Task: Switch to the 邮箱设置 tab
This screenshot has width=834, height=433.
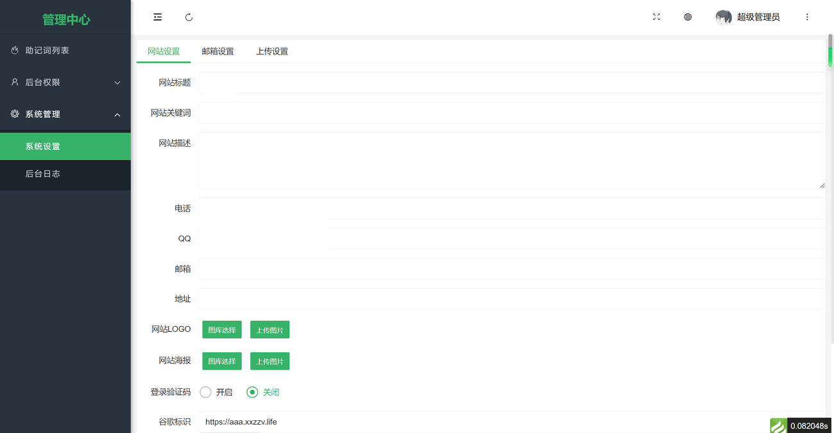Action: click(x=217, y=51)
